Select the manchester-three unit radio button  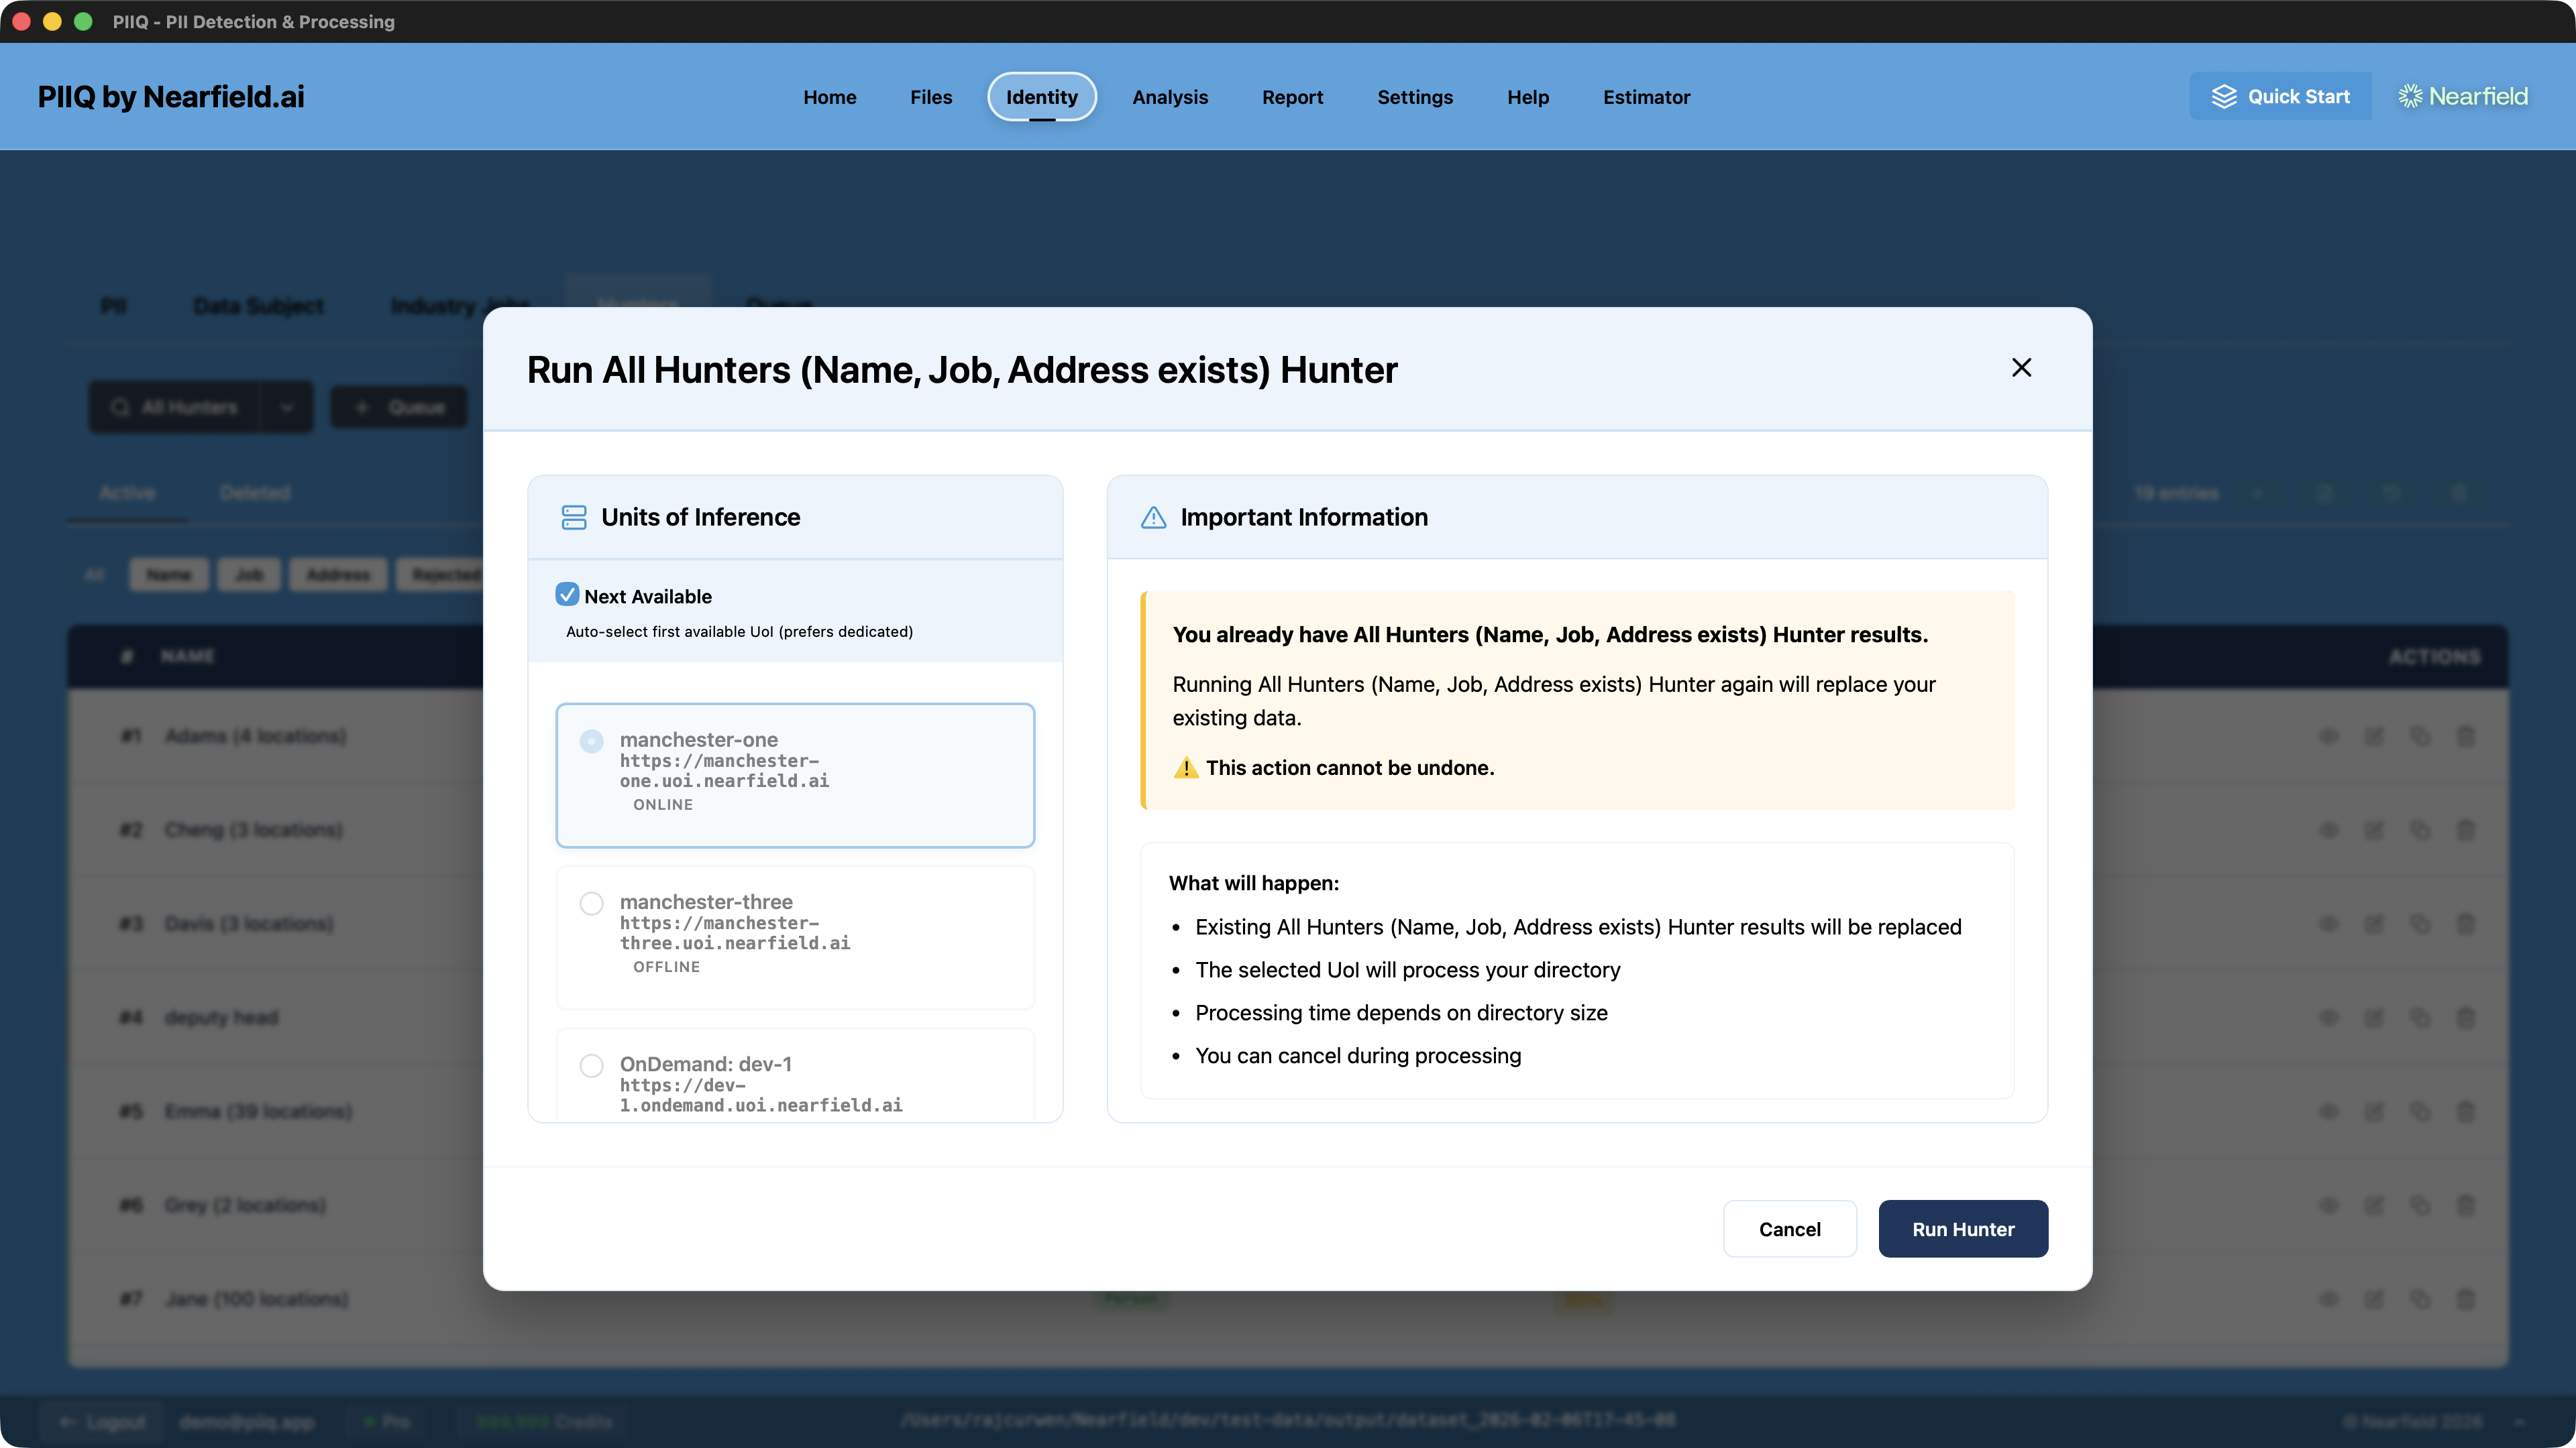pyautogui.click(x=592, y=904)
